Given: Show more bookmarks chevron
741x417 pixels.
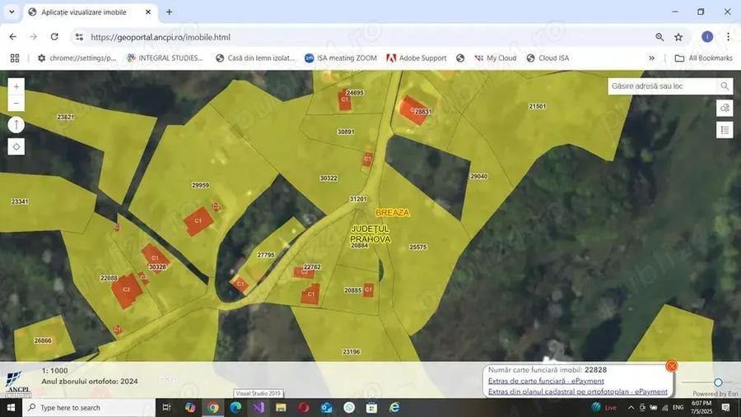Looking at the screenshot, I should pyautogui.click(x=652, y=58).
